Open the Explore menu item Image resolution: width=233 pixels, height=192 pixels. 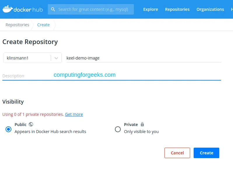[x=150, y=9]
